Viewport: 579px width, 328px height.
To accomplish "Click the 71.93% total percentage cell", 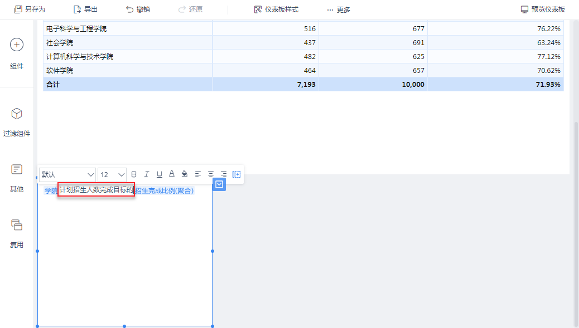I will tap(496, 85).
